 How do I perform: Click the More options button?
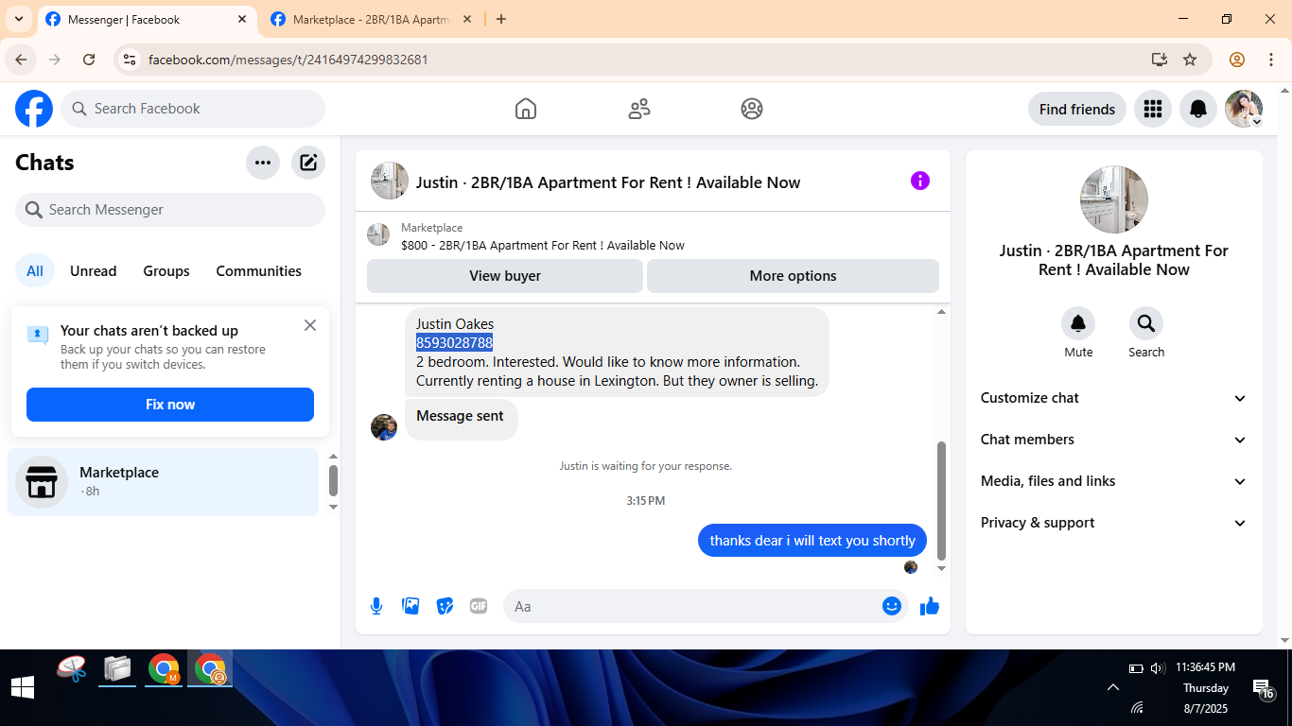[x=793, y=276]
